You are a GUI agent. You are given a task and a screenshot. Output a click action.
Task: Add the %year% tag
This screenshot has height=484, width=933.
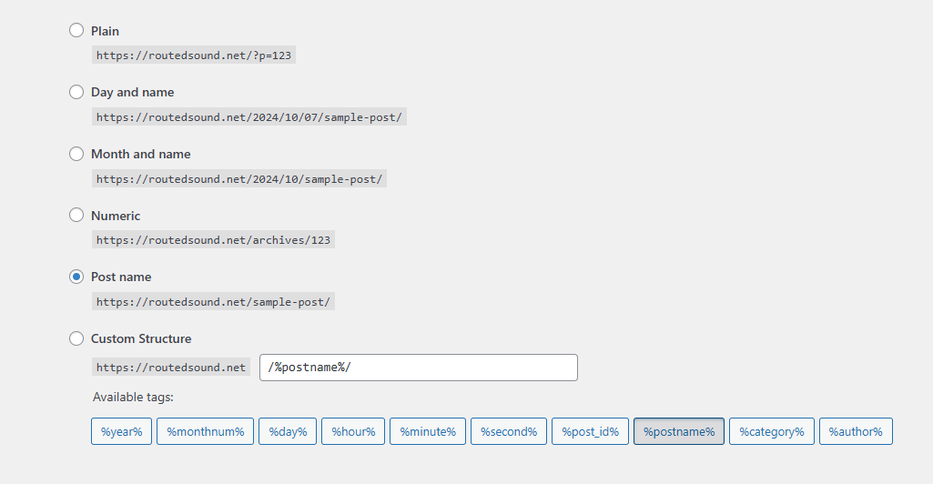(x=121, y=431)
